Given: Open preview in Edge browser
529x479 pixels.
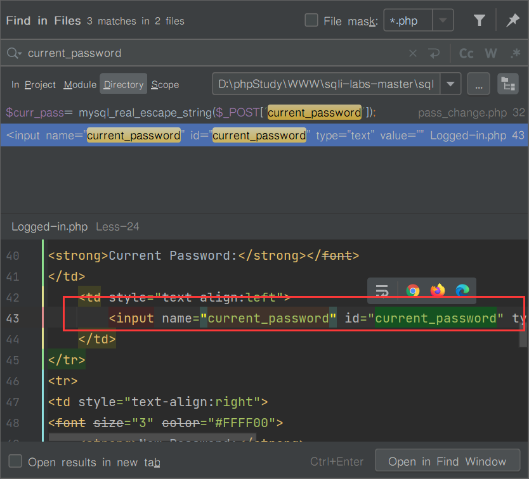Looking at the screenshot, I should click(462, 290).
